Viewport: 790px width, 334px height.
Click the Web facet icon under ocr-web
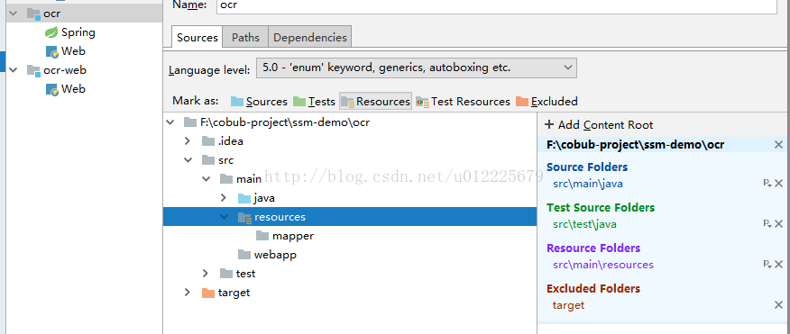(52, 89)
